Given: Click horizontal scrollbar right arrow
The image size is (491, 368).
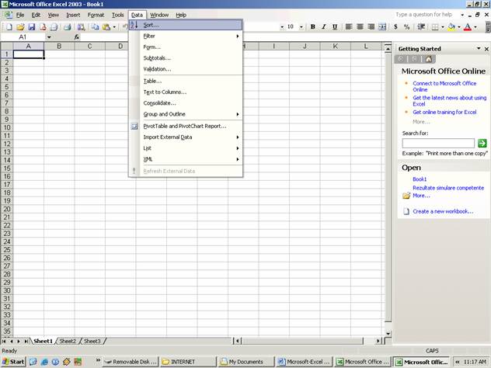Looking at the screenshot, I should pyautogui.click(x=378, y=341).
